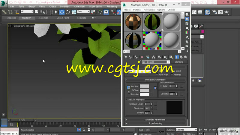Viewport: 240px width, 135px height.
Task: Click Assign Material to Selection icon
Action: [x=136, y=57]
